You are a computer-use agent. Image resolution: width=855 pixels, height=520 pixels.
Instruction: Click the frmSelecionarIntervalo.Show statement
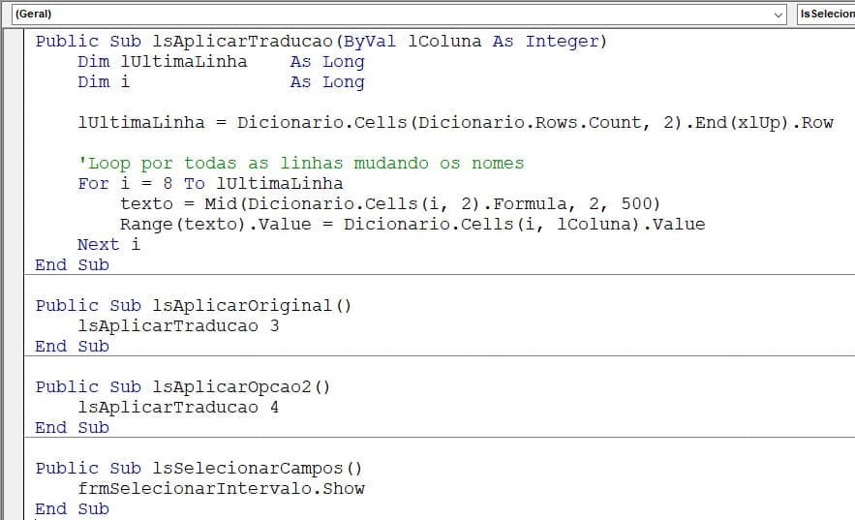coord(221,489)
